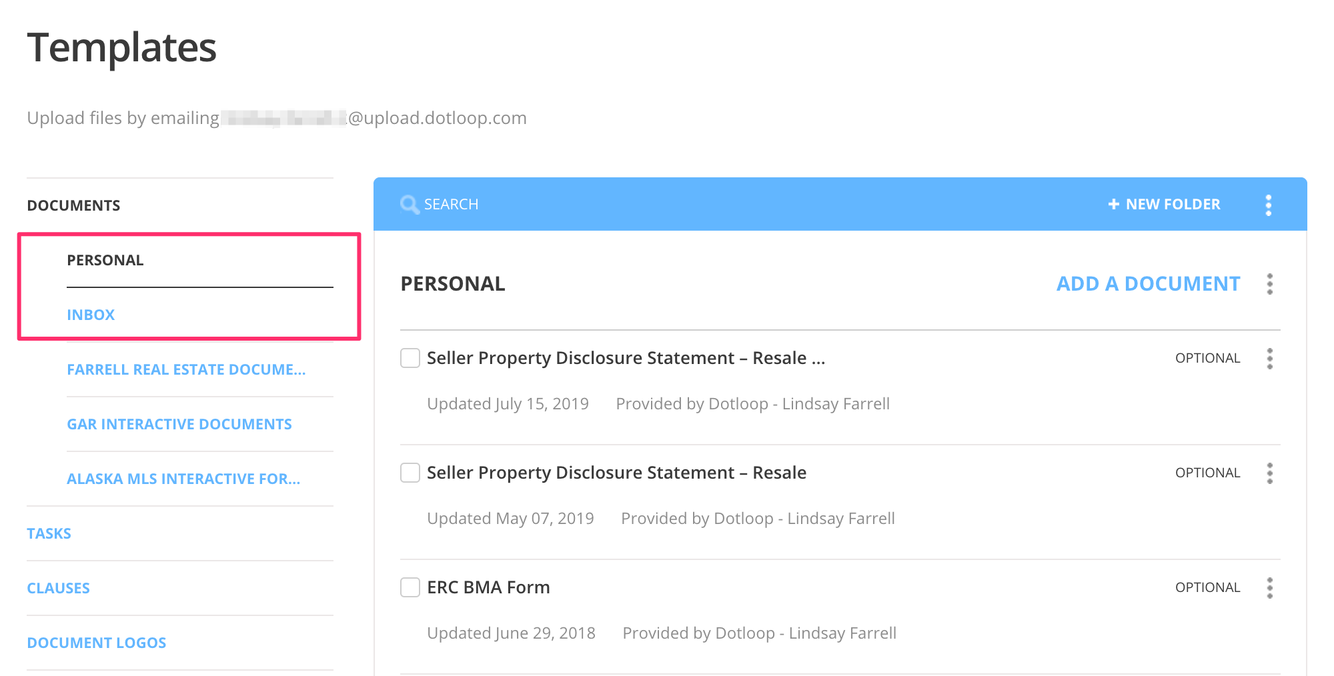Open the TASKS section
Viewport: 1334px width, 676px height.
click(x=49, y=533)
